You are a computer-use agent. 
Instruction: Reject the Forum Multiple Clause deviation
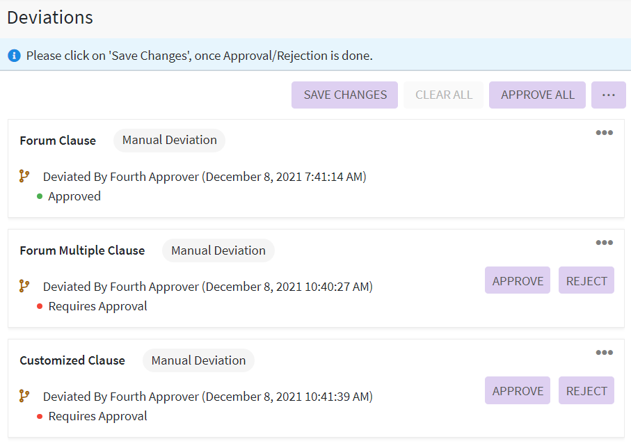586,280
